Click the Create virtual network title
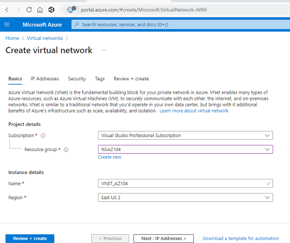Screen dimensions: 290x243 pos(49,50)
